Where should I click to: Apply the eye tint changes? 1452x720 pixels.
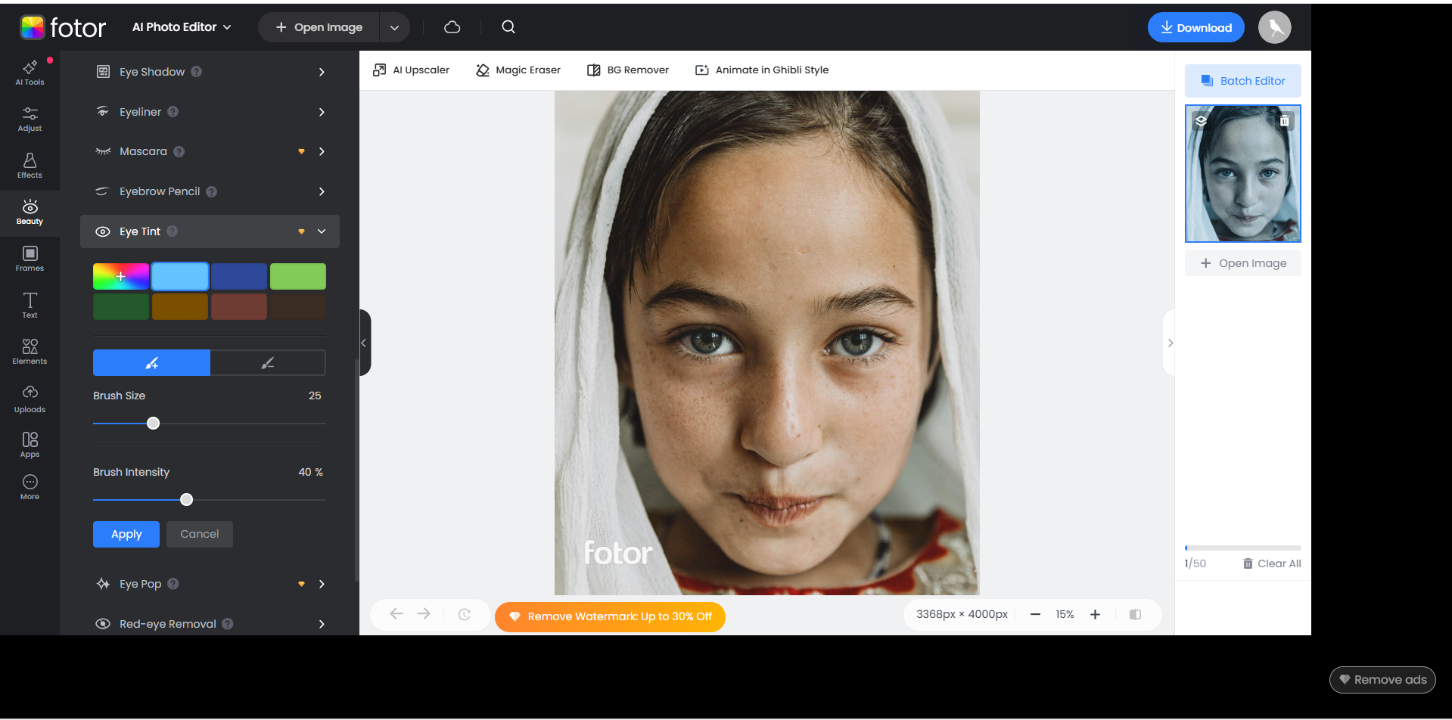pyautogui.click(x=126, y=534)
